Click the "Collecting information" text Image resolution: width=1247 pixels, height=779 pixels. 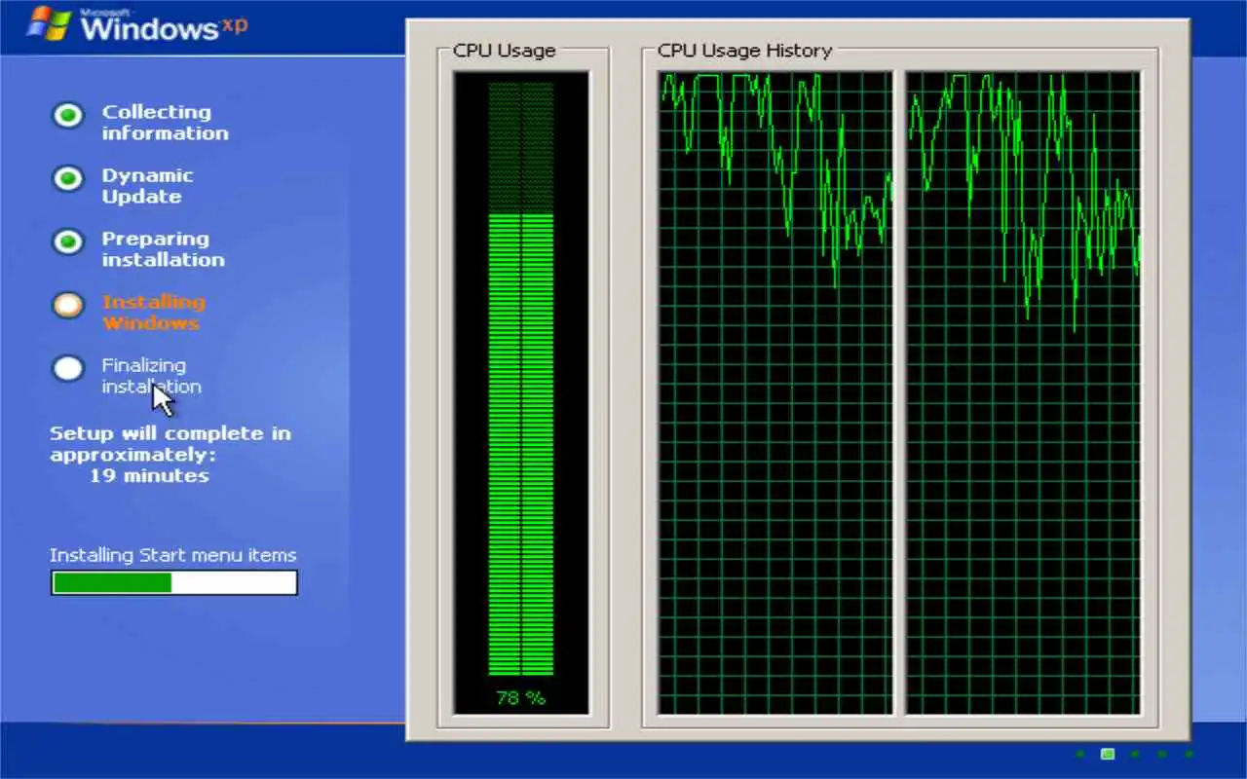165,123
